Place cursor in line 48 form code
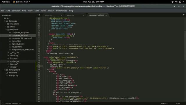Viewport: 186px width, 105px height. pos(57,66)
